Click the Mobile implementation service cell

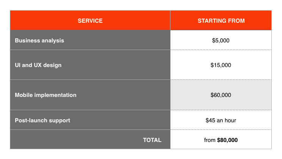point(90,95)
